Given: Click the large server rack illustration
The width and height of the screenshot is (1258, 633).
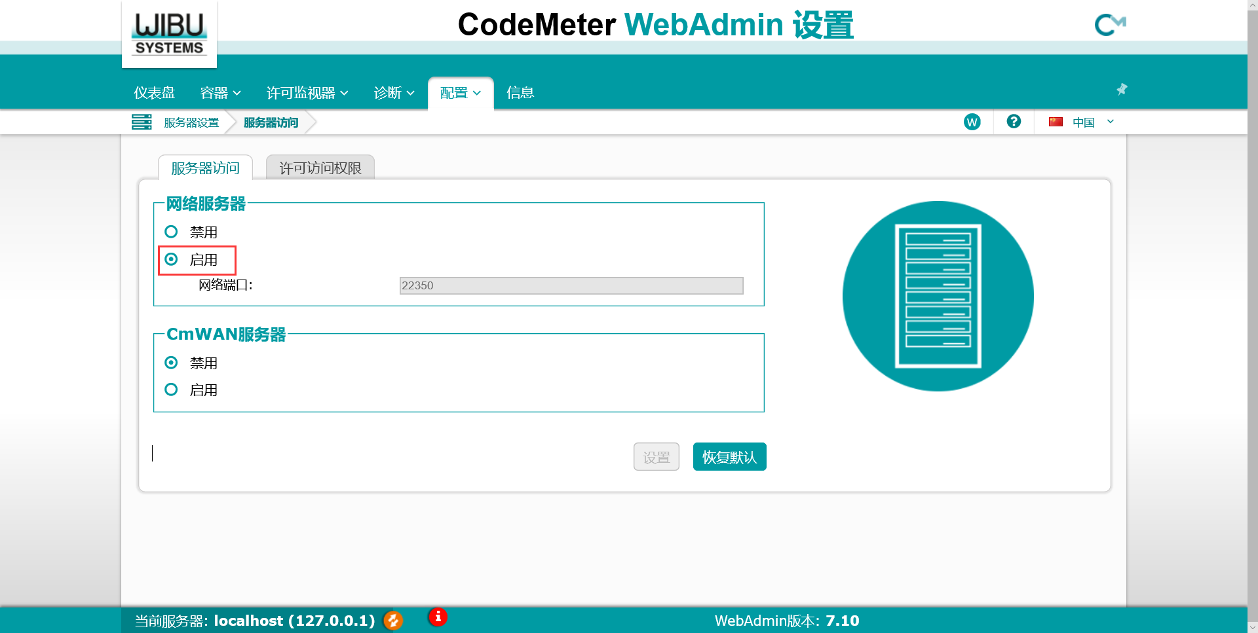Looking at the screenshot, I should coord(938,296).
